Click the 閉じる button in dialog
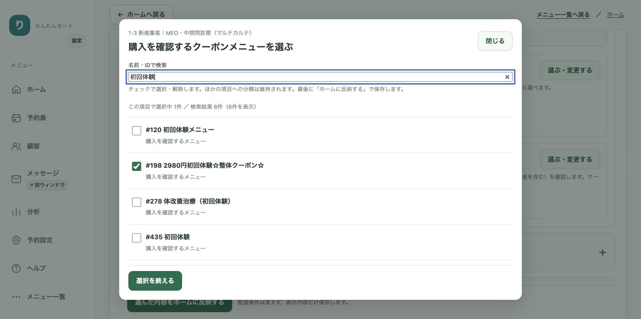Image resolution: width=641 pixels, height=319 pixels. [x=495, y=41]
